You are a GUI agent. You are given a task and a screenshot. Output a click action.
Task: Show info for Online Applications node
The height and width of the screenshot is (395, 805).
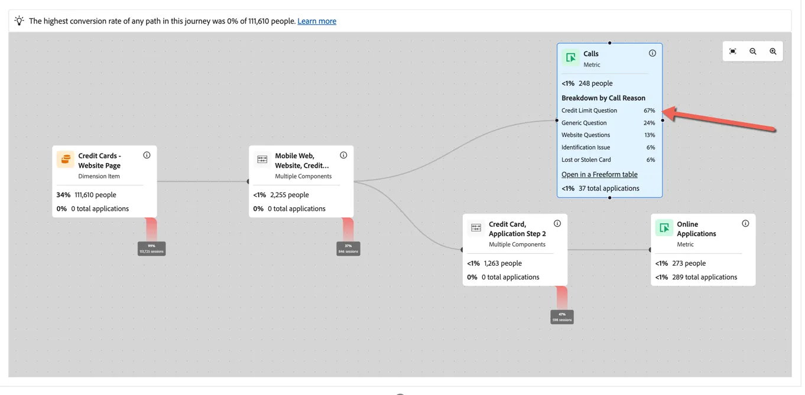tap(745, 224)
